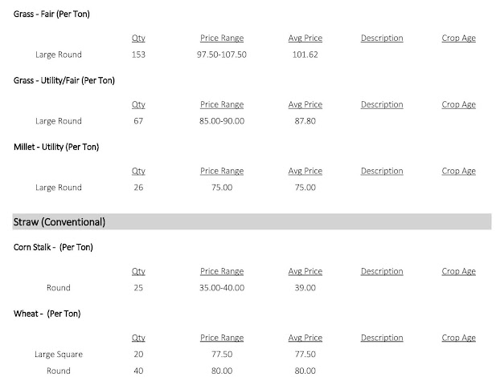The height and width of the screenshot is (377, 496).
Task: Select the Straw (Conventional) section banner
Action: tap(252, 221)
